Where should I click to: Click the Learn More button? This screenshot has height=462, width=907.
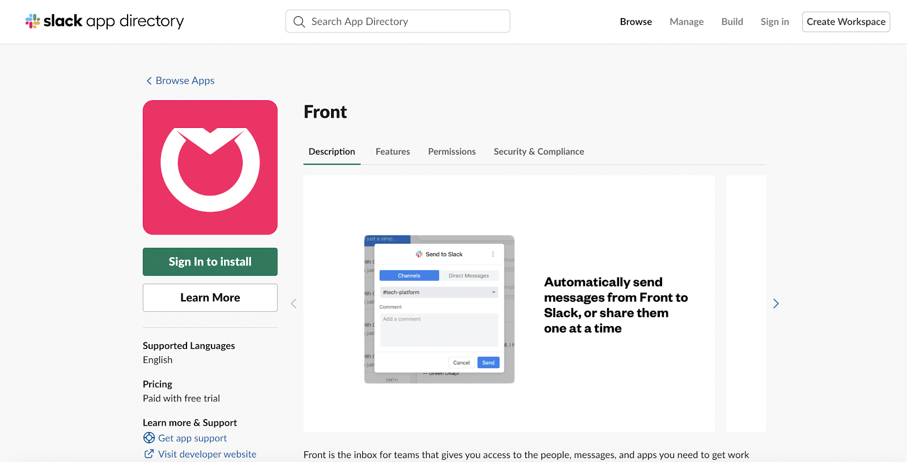[210, 298]
